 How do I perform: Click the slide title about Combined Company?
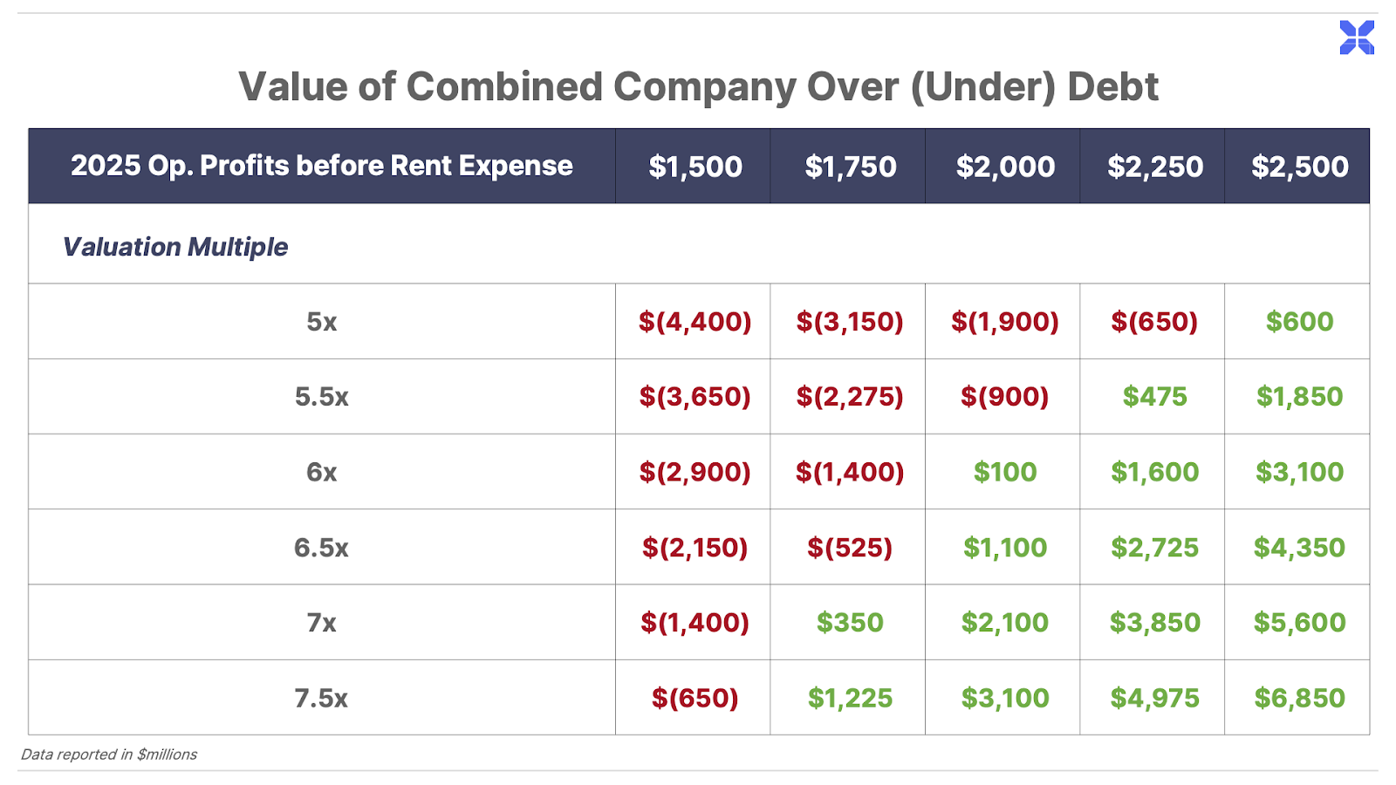(x=698, y=86)
